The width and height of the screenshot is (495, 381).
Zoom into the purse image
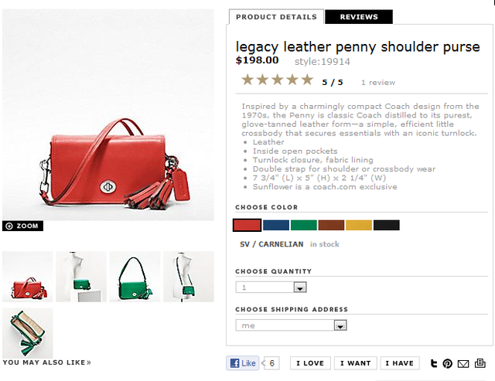[x=22, y=226]
